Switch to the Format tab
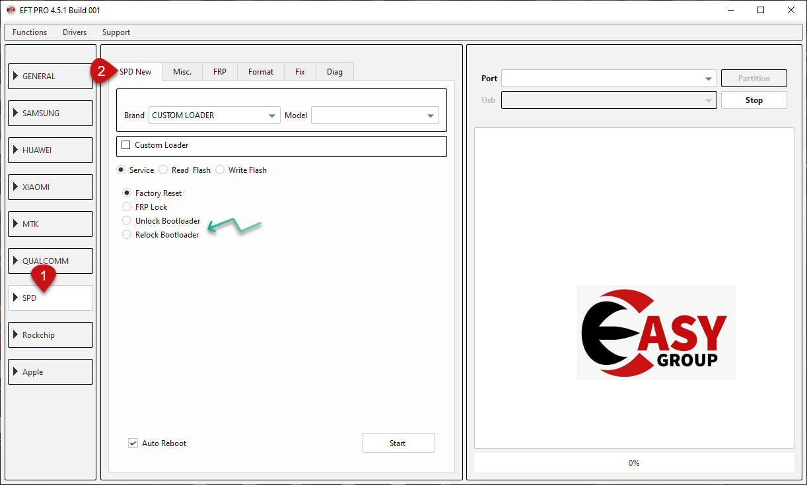The image size is (807, 485). (x=261, y=72)
